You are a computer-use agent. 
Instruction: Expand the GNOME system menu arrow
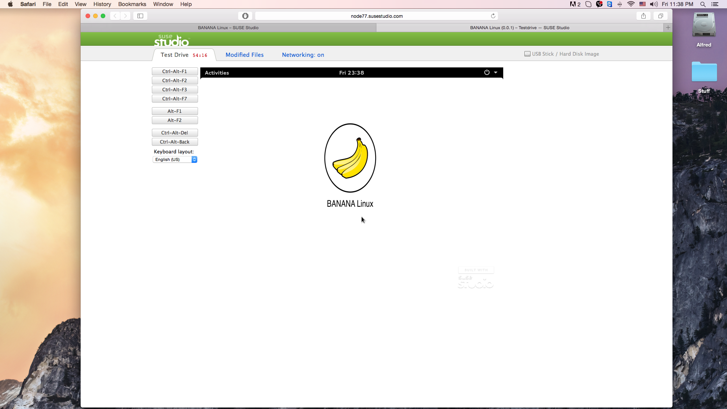tap(496, 72)
